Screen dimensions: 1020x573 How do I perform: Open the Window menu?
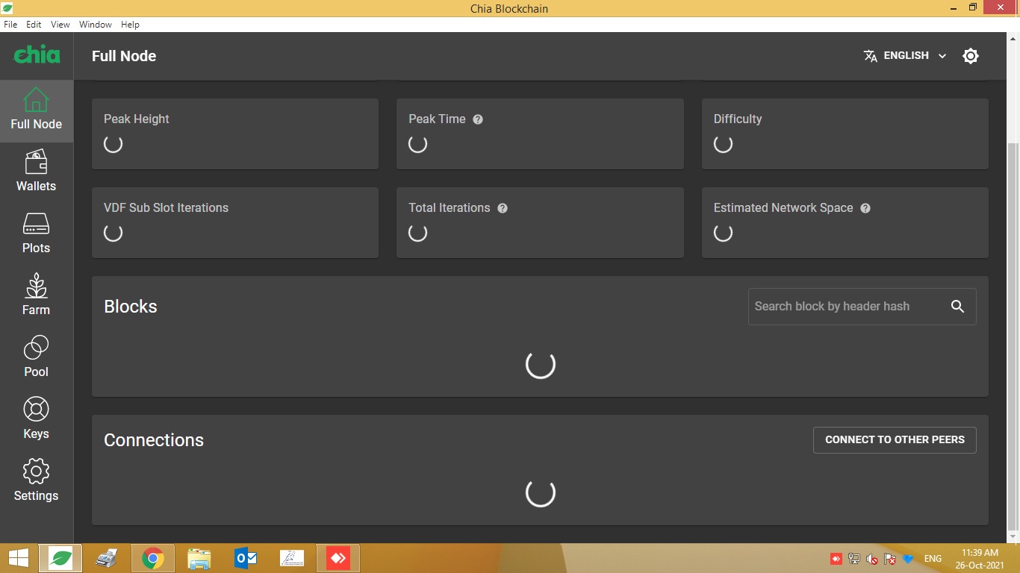coord(96,25)
